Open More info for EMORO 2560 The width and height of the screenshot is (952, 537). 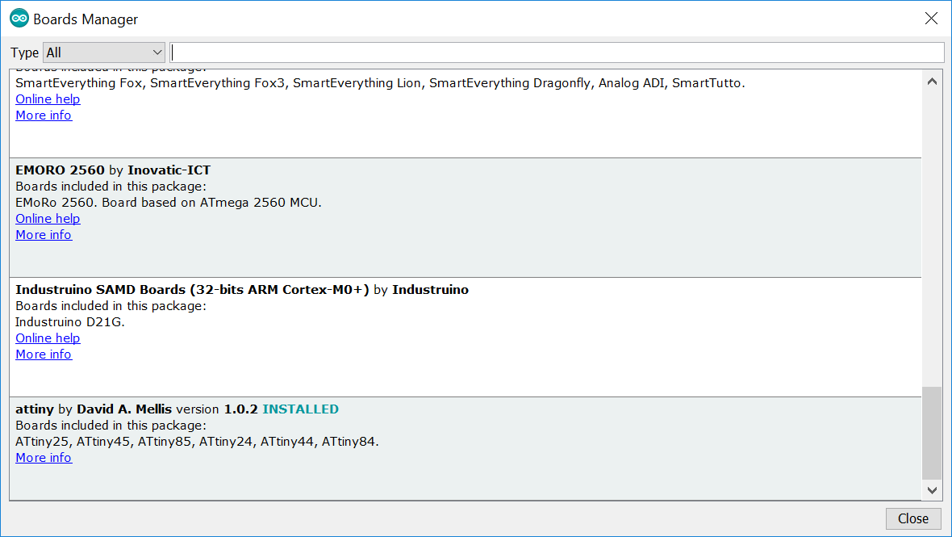point(43,235)
